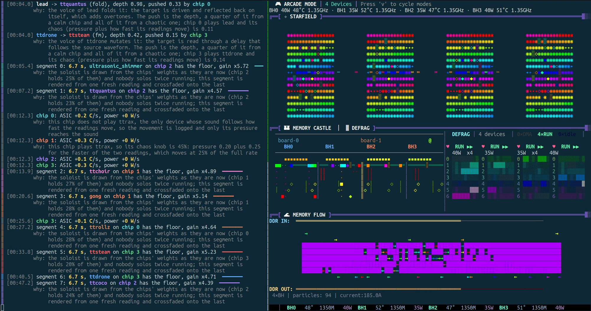
Task: Click the heart icon of the third DEFRAG device
Action: point(518,147)
